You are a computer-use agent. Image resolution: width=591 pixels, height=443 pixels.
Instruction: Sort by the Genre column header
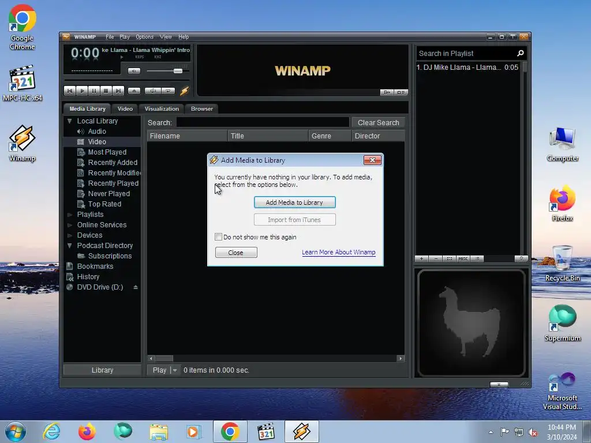point(330,136)
